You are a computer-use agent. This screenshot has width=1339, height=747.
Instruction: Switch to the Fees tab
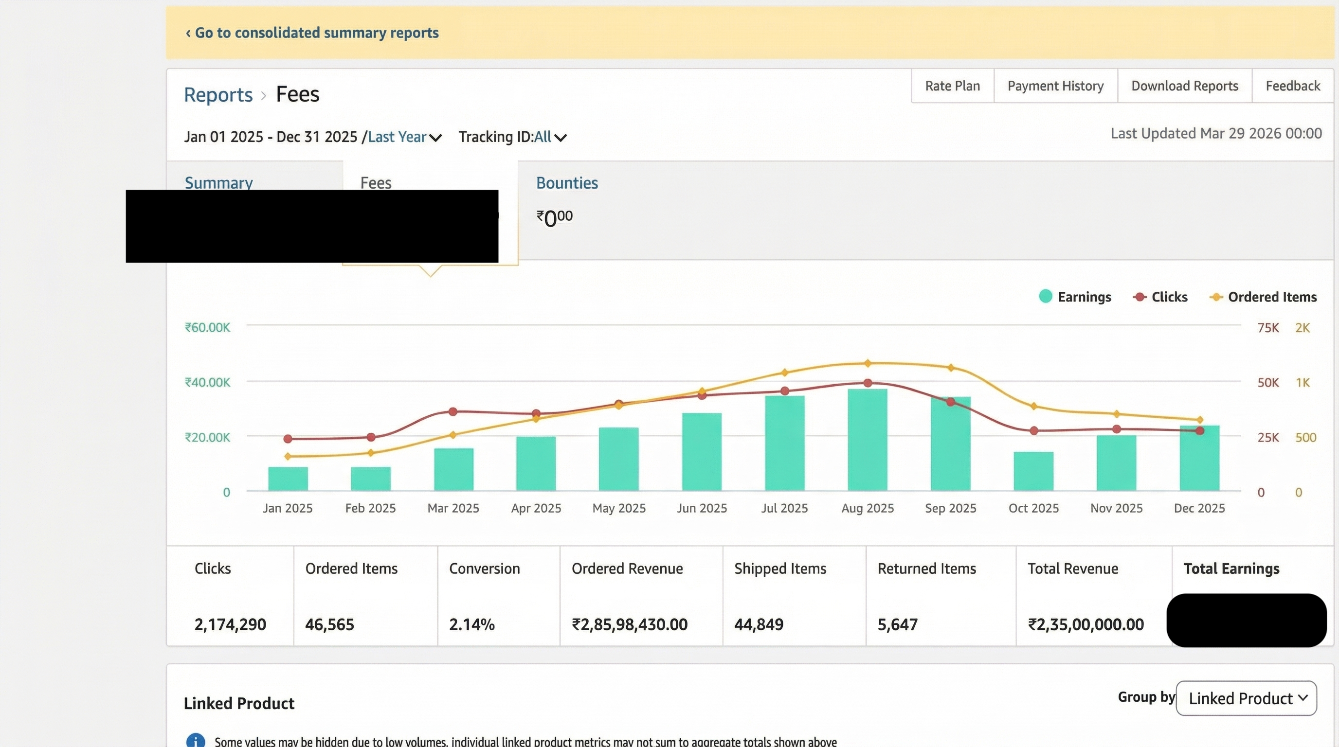click(375, 183)
